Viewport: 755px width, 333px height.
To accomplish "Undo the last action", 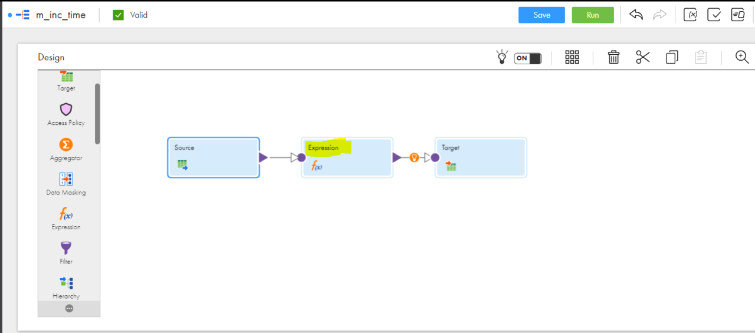I will (636, 15).
